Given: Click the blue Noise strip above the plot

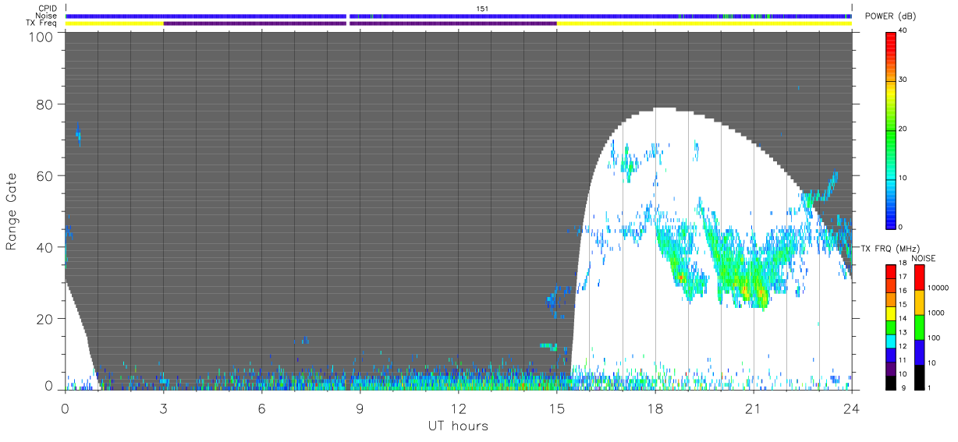Looking at the screenshot, I should point(459,16).
